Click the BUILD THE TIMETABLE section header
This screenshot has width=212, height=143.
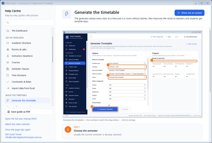coord(16,95)
